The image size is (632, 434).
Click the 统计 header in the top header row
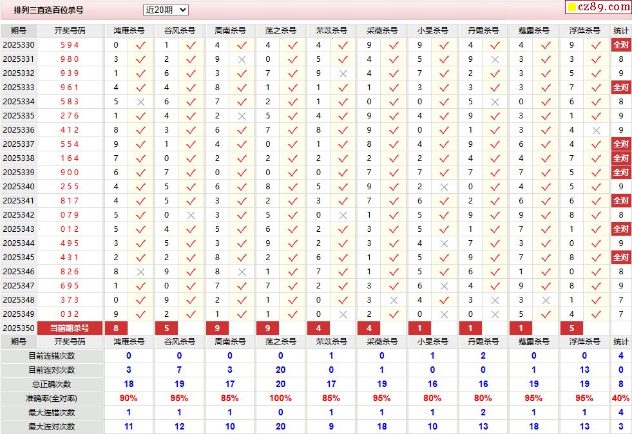620,31
